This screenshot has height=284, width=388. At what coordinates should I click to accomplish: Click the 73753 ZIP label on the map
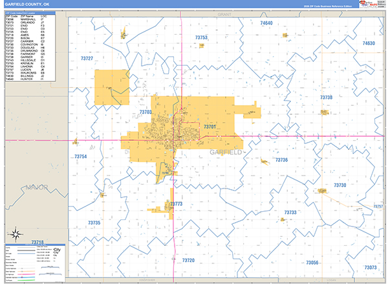tap(201, 37)
